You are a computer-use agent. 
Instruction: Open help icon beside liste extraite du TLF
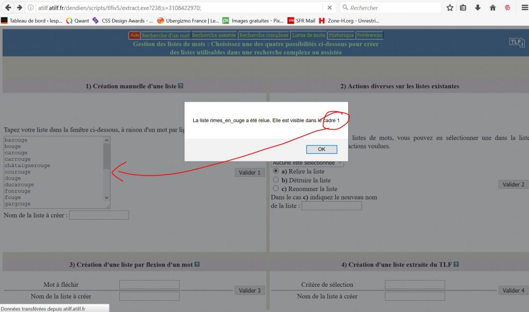click(x=456, y=265)
